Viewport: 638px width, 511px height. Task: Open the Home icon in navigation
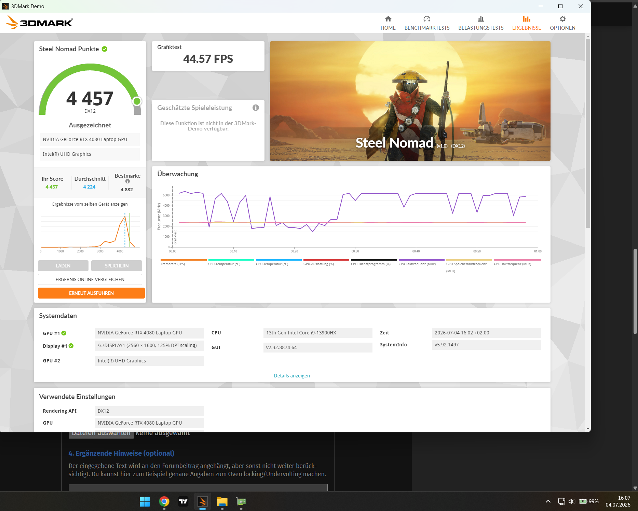pos(388,19)
